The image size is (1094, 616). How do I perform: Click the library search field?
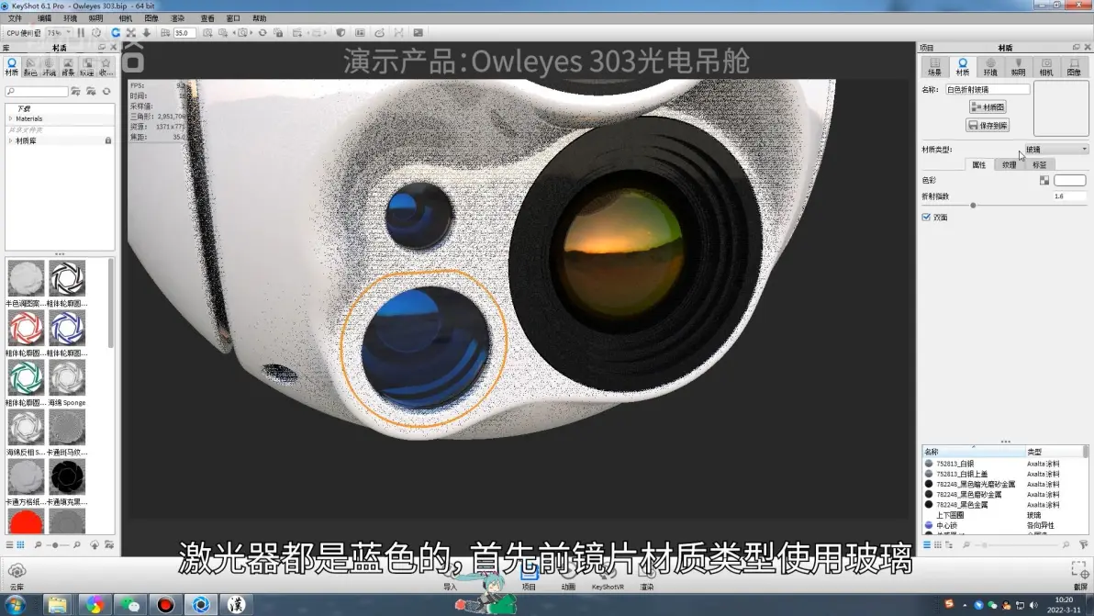[x=37, y=92]
